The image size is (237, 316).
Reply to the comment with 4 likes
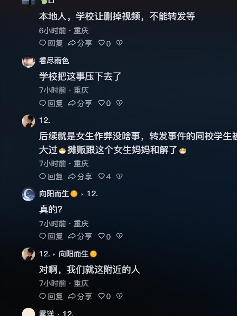click(x=51, y=176)
